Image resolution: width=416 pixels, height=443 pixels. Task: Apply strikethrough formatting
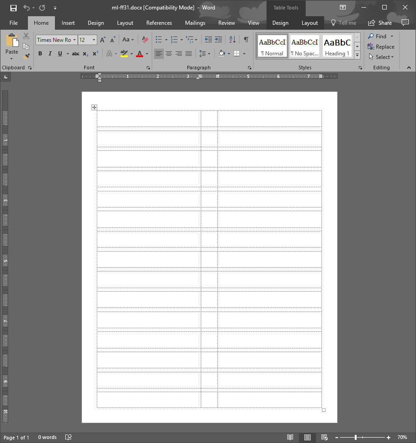[x=76, y=54]
